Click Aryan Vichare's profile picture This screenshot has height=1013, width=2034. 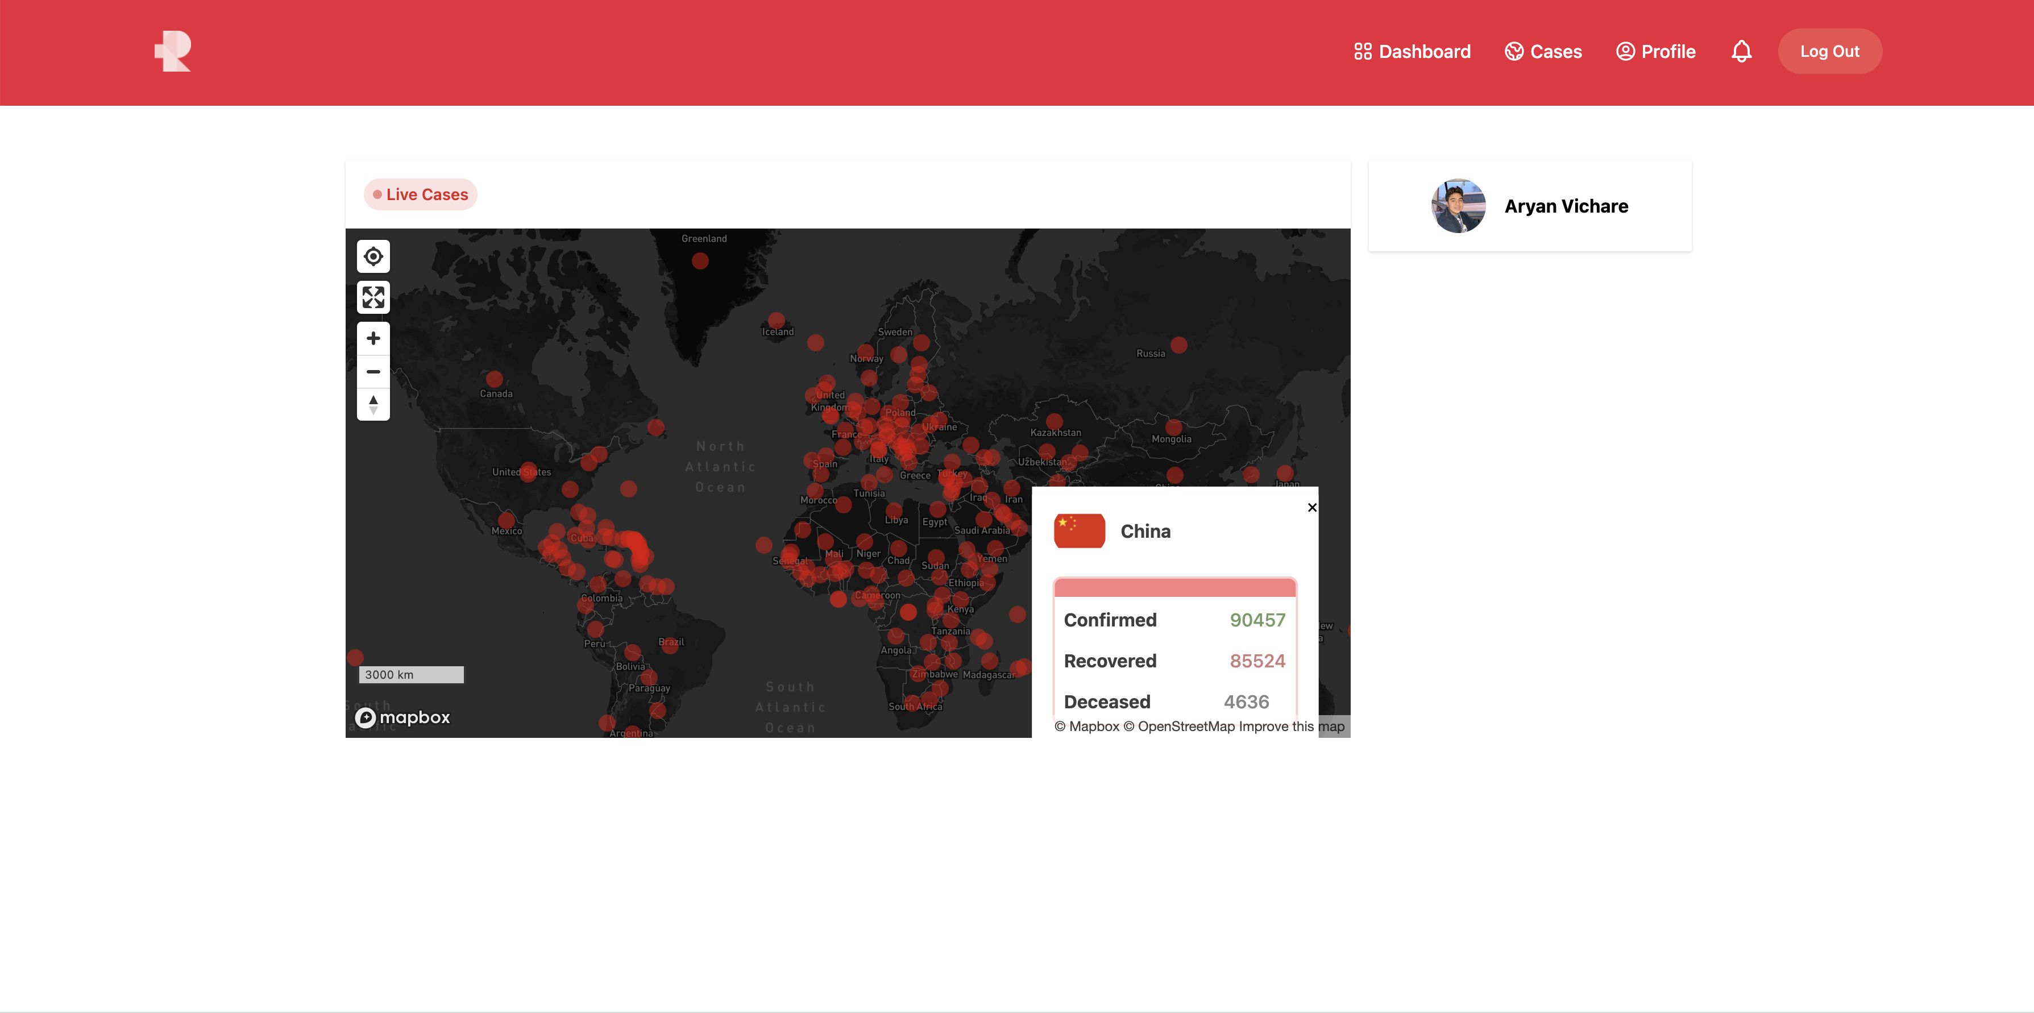[1458, 206]
